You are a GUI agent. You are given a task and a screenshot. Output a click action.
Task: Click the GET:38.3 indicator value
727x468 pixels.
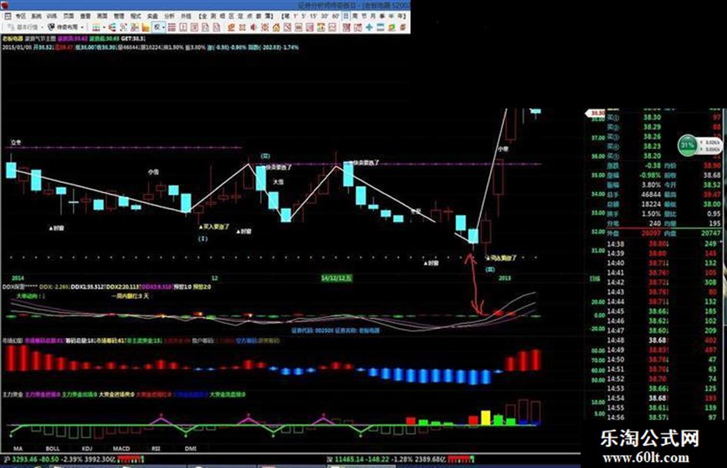tap(132, 39)
